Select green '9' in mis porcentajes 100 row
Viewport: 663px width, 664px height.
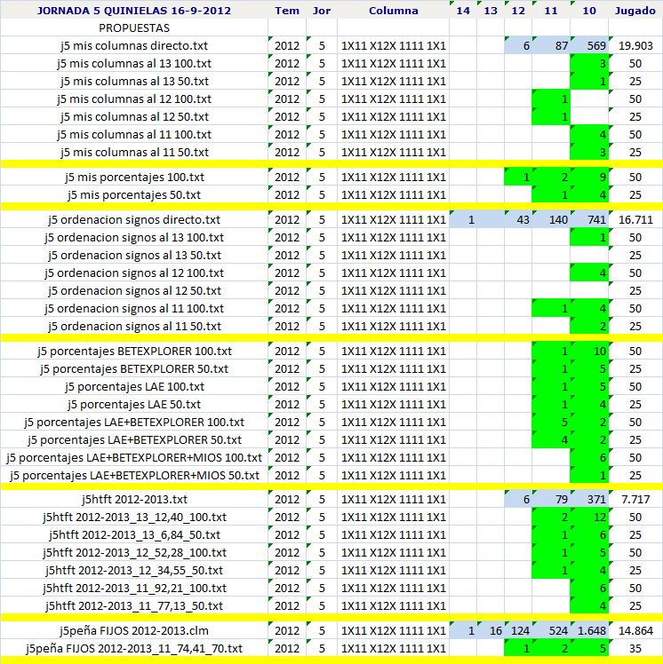click(x=589, y=177)
